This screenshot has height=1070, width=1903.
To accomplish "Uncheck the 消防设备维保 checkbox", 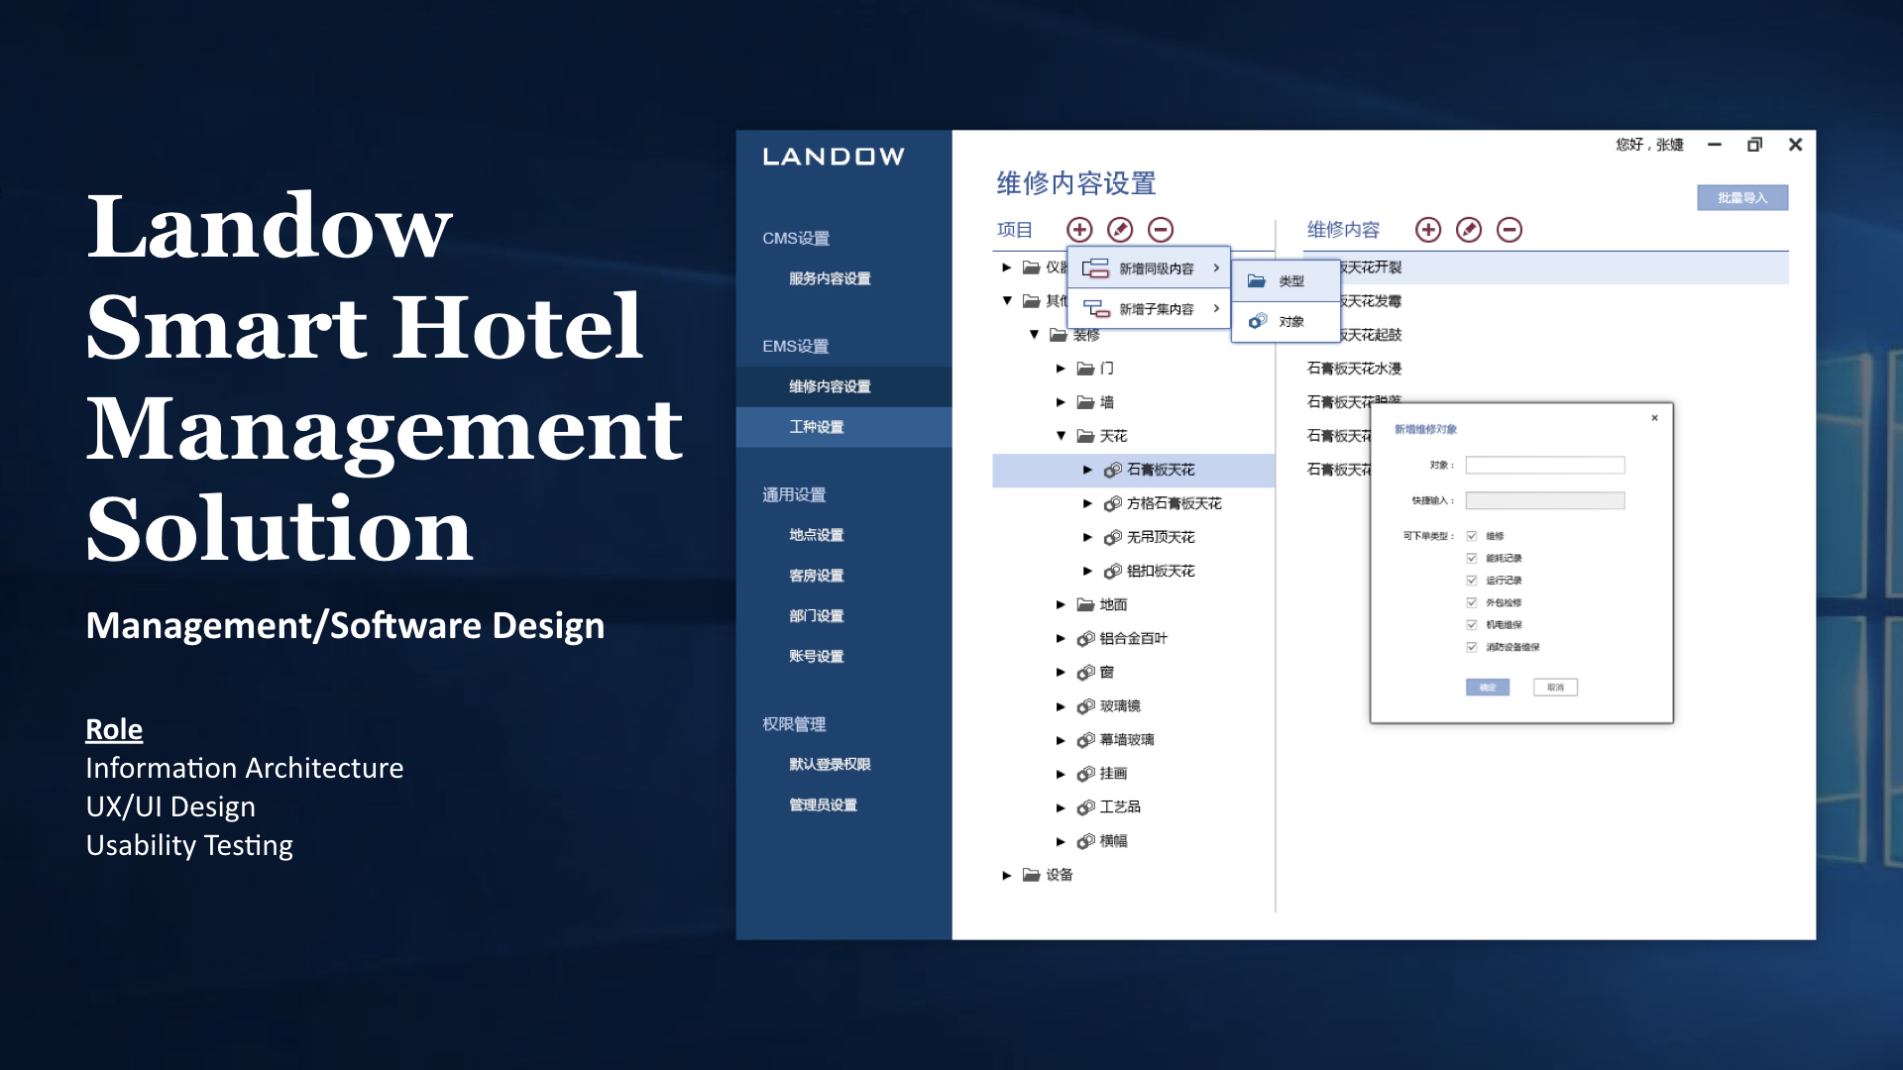I will pyautogui.click(x=1472, y=647).
